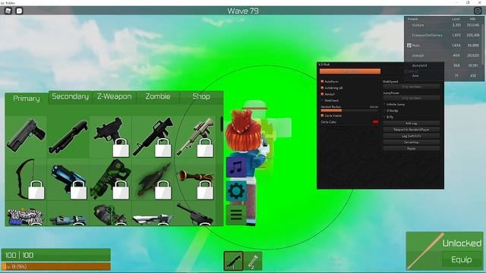Select the zebra-striped weapon in bottom row
486x273 pixels.
26,214
